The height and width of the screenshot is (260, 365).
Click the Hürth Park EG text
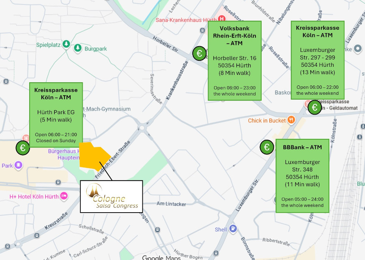point(56,112)
